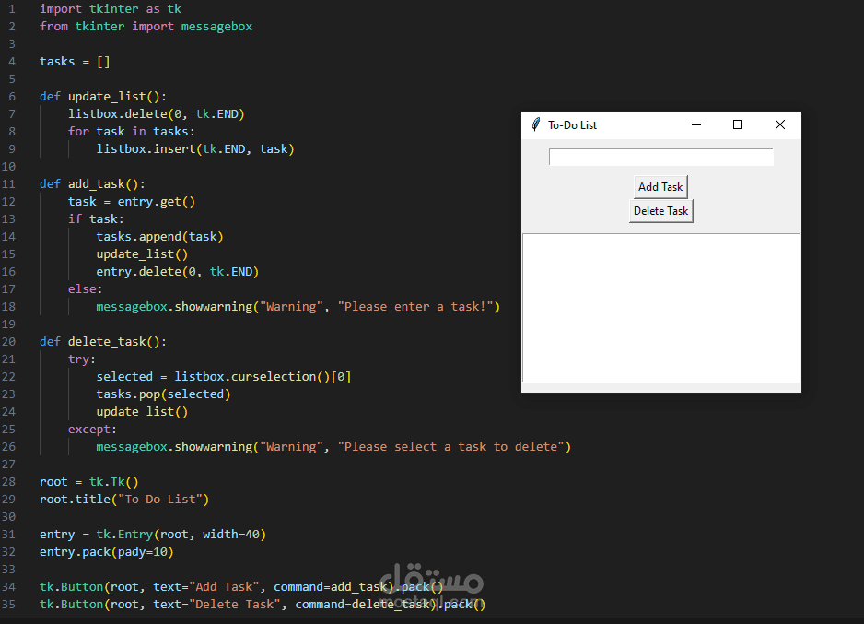
Task: Click the Tk feather icon in title bar
Action: [x=535, y=124]
